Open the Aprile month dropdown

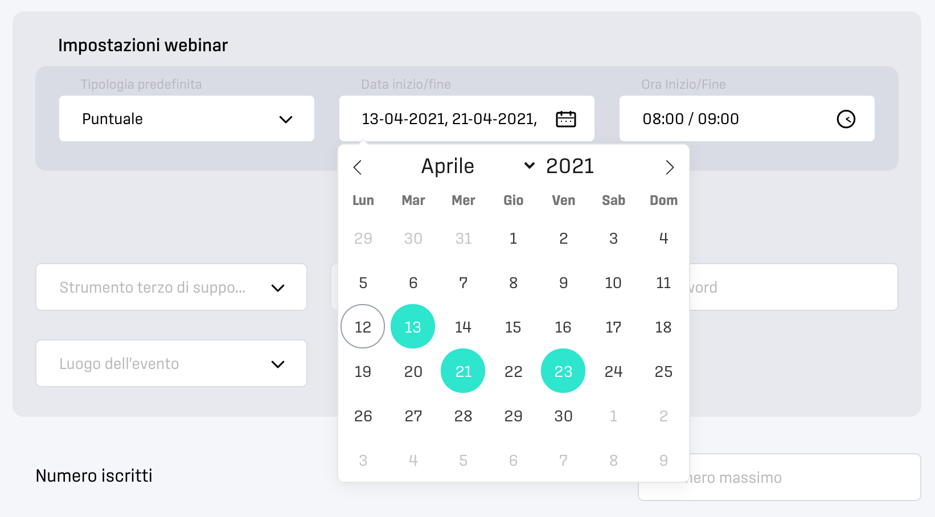pos(477,166)
